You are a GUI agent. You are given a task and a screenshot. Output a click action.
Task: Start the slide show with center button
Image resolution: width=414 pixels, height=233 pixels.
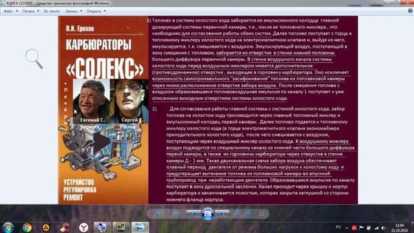point(208,214)
